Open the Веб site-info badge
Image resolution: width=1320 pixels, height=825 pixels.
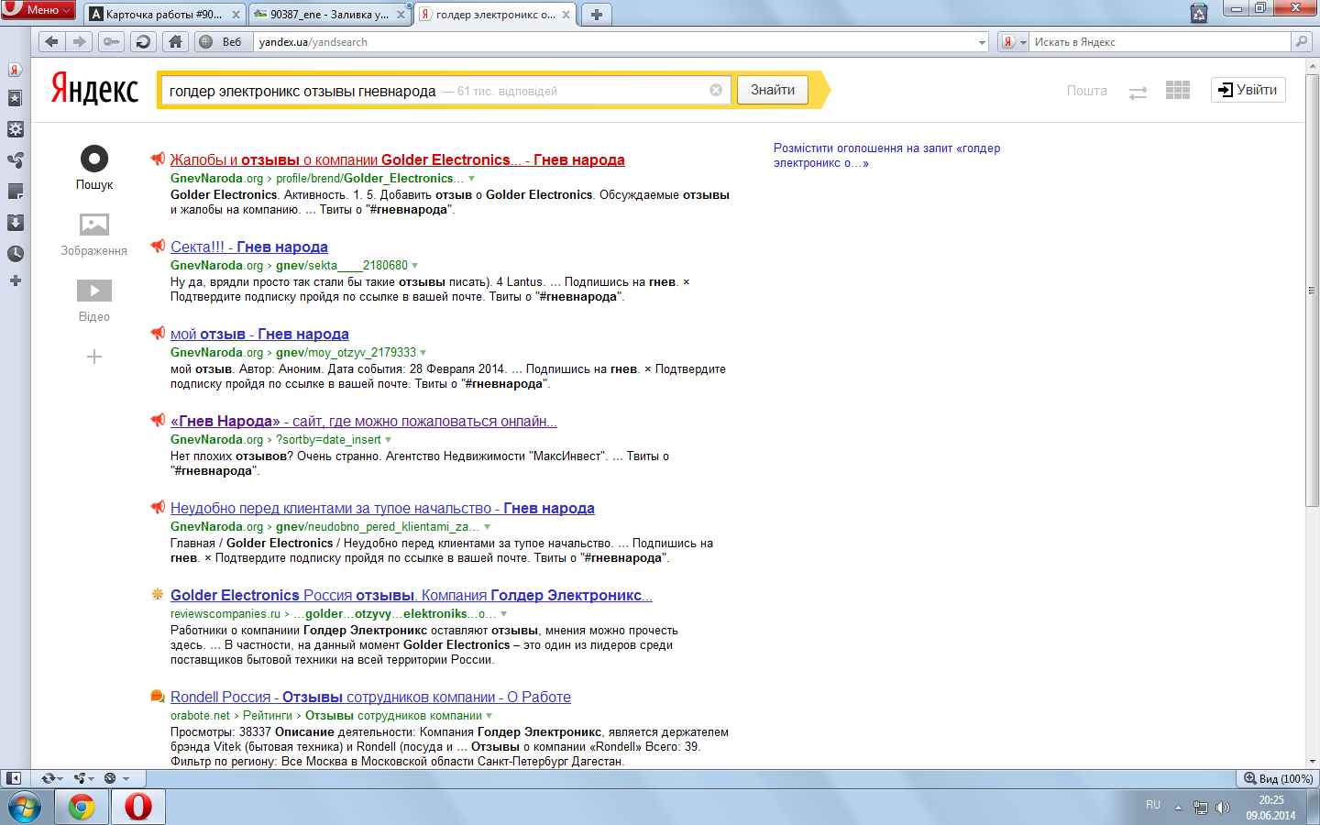pos(222,42)
